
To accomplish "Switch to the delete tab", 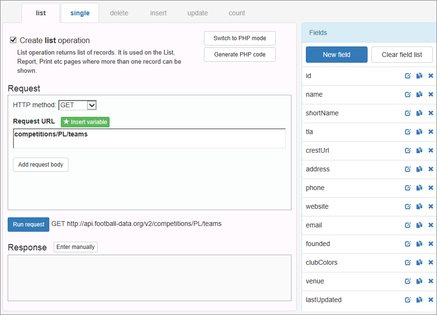I will (119, 13).
